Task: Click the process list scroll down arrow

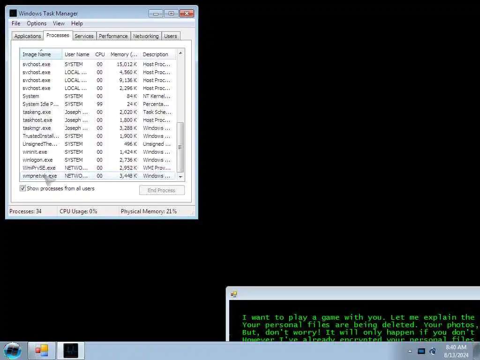Action: pos(180,177)
